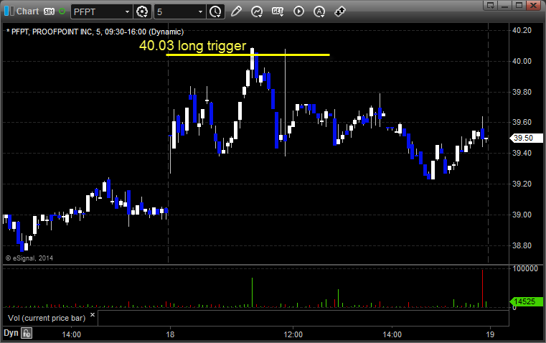The height and width of the screenshot is (343, 546).
Task: Open the circled A alerts menu
Action: click(319, 11)
